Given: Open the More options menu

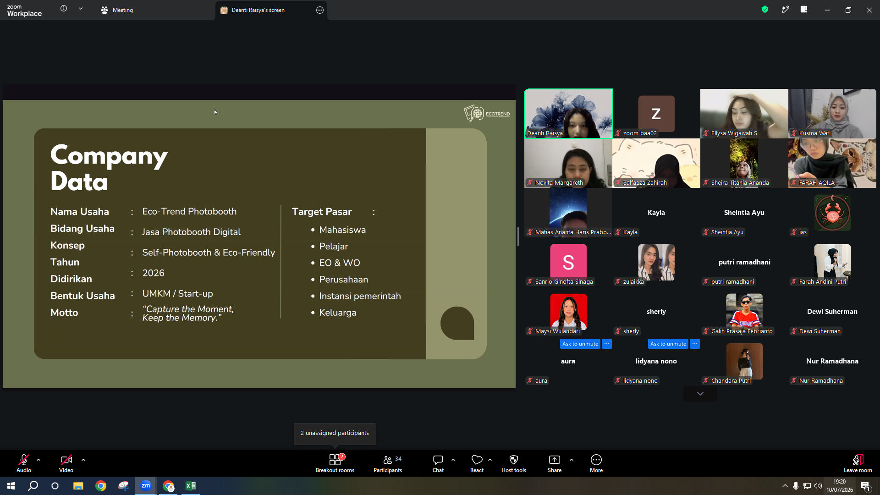Looking at the screenshot, I should pyautogui.click(x=596, y=463).
